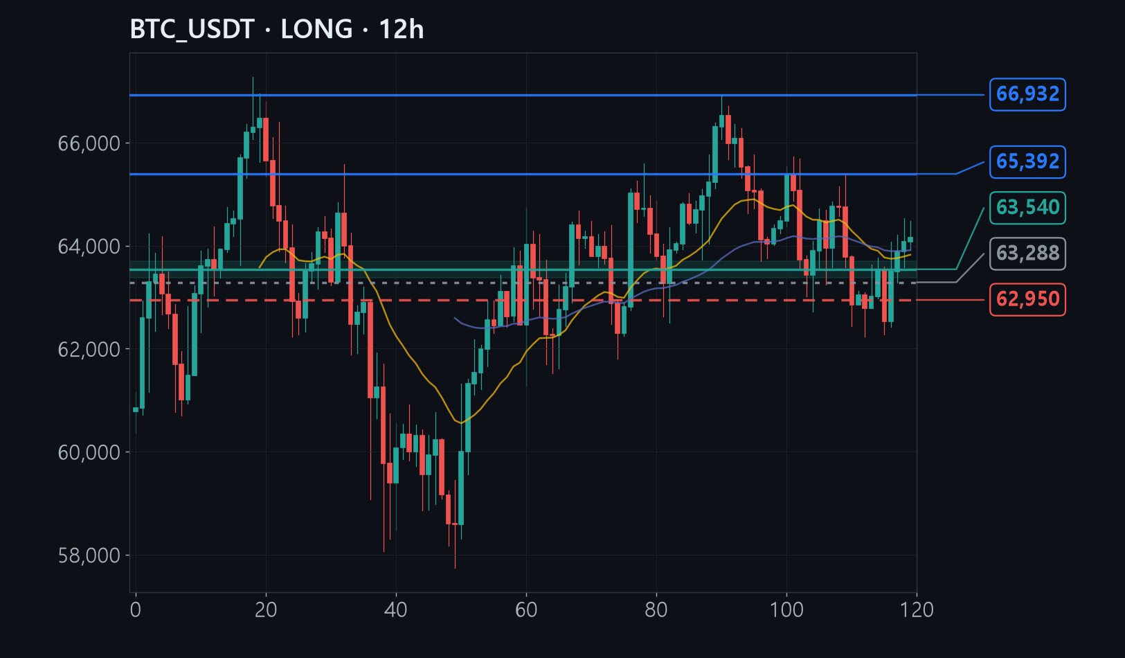Click the 60,000 y-axis tick label

(x=89, y=452)
